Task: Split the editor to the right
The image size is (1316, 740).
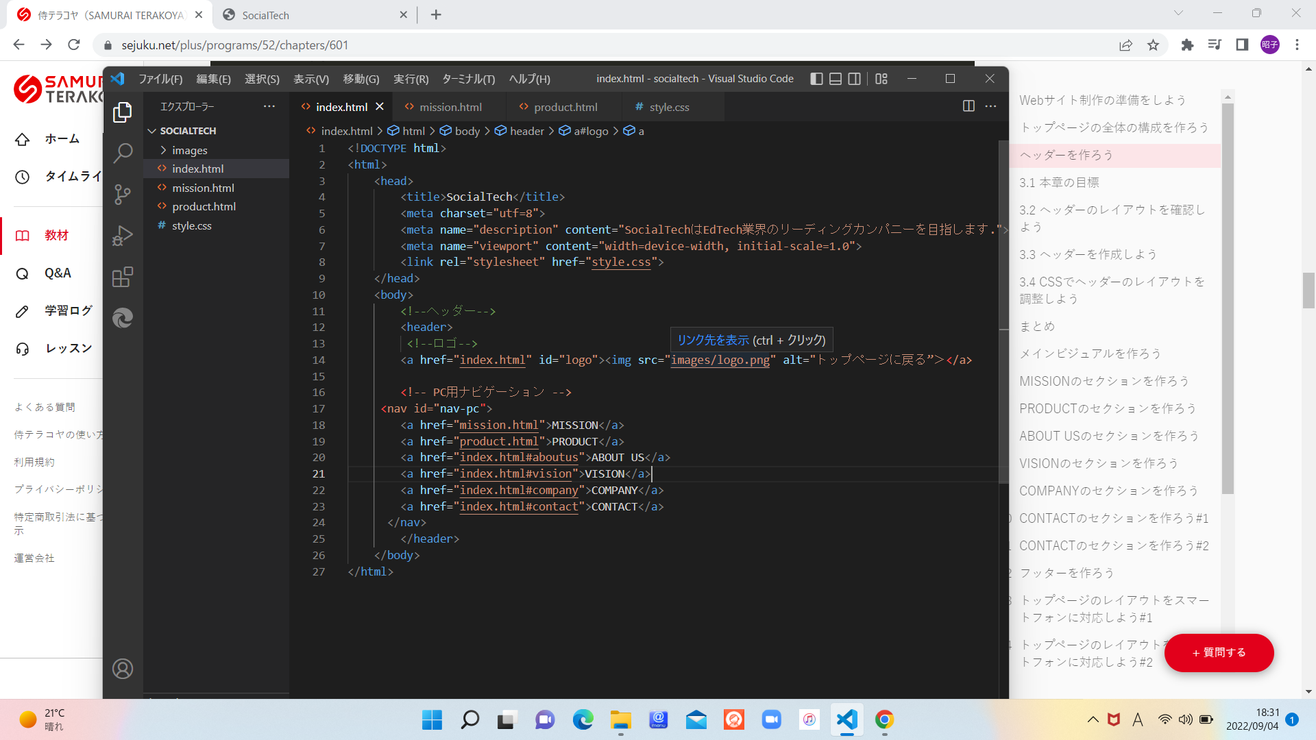Action: [x=968, y=106]
